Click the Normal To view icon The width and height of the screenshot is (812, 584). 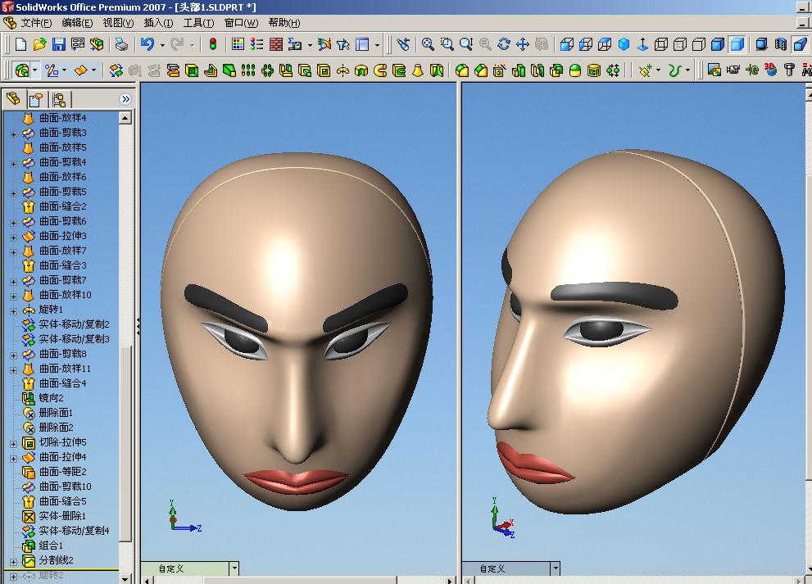[642, 44]
